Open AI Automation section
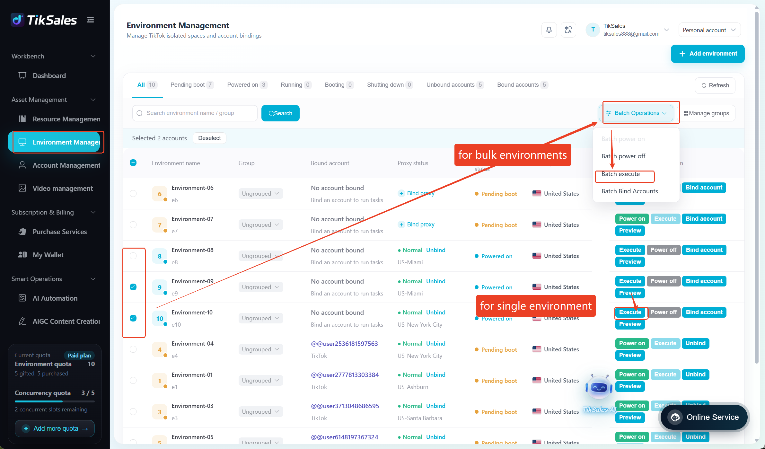The height and width of the screenshot is (449, 765). (x=55, y=298)
